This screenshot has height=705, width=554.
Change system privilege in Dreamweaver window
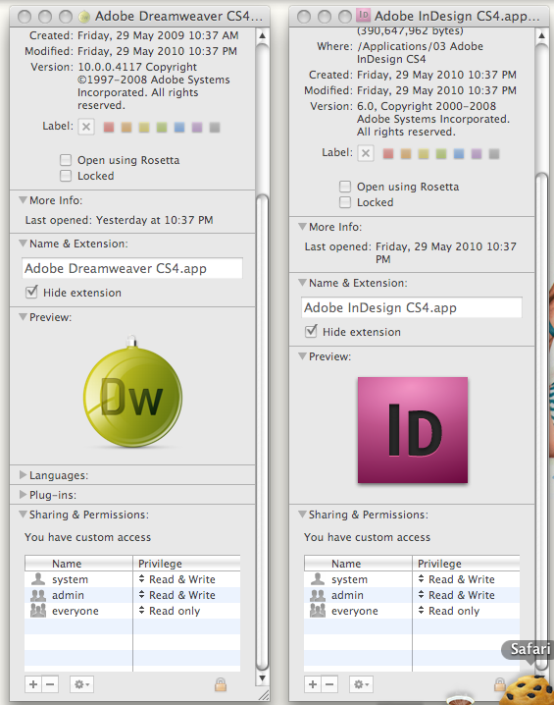[x=177, y=579]
